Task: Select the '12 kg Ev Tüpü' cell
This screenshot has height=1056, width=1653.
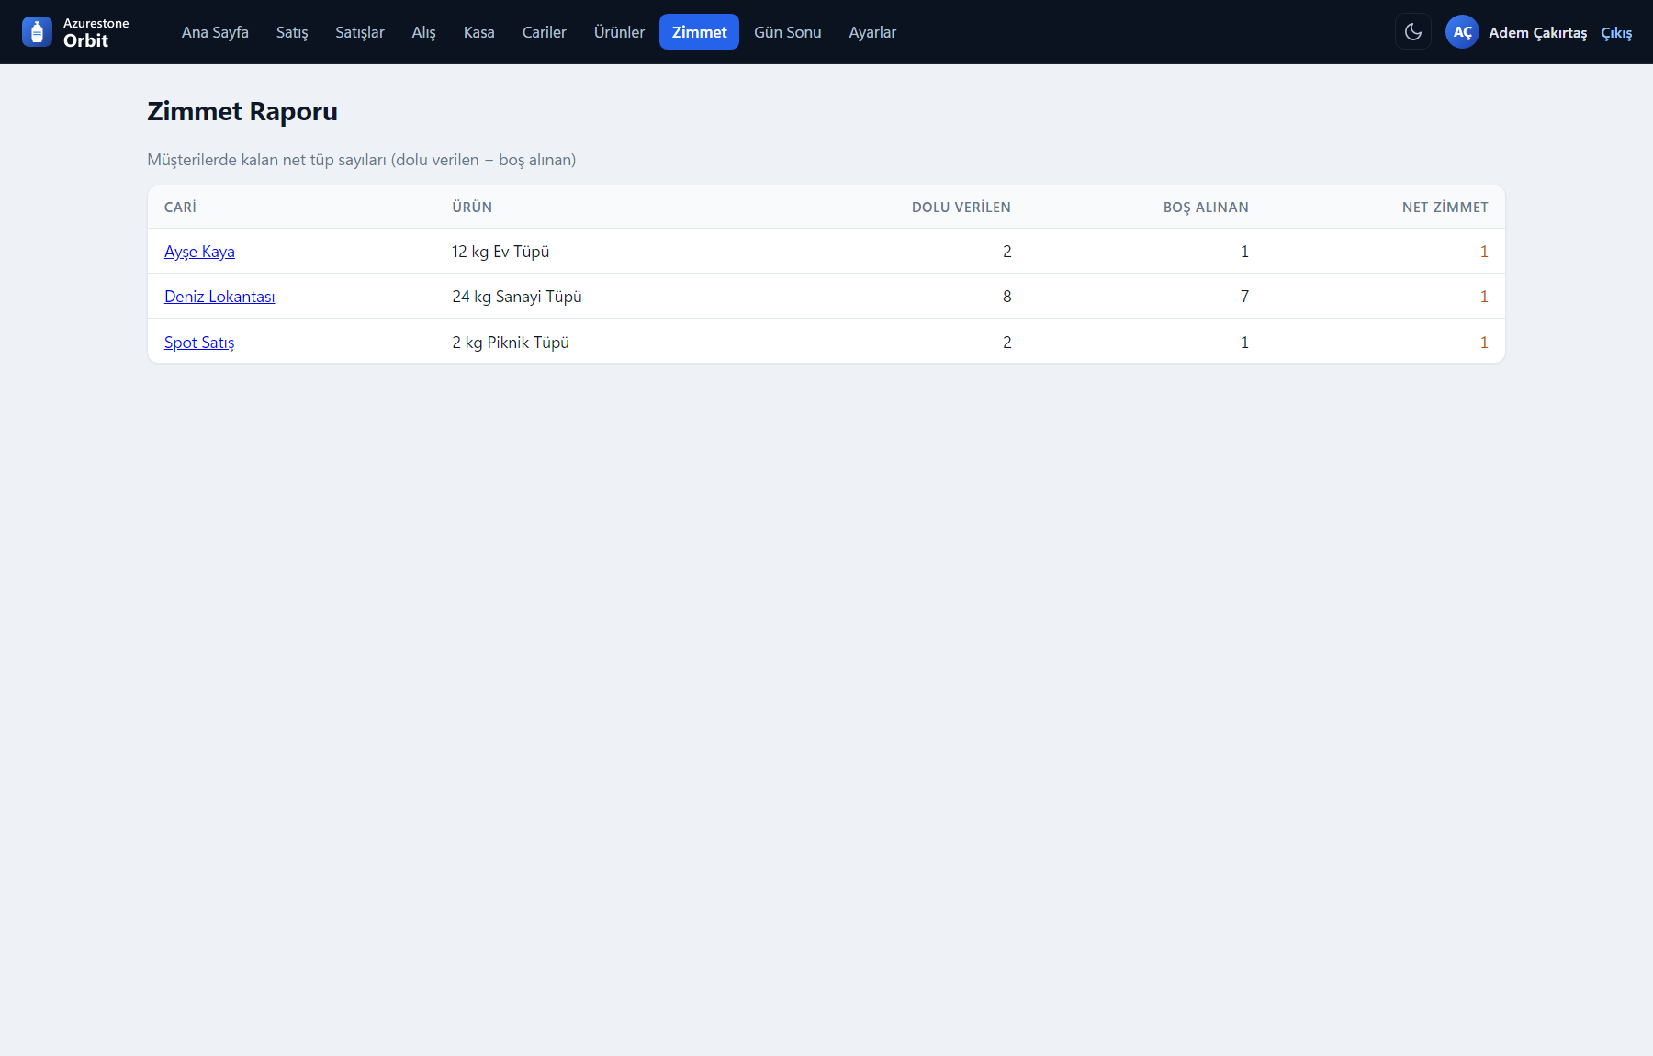Action: pos(500,252)
